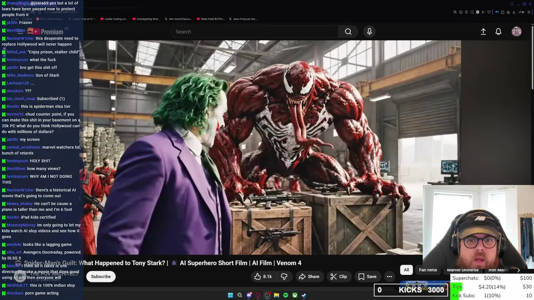The height and width of the screenshot is (300, 534).
Task: Dislike the video with thumbs-down icon
Action: click(x=284, y=277)
